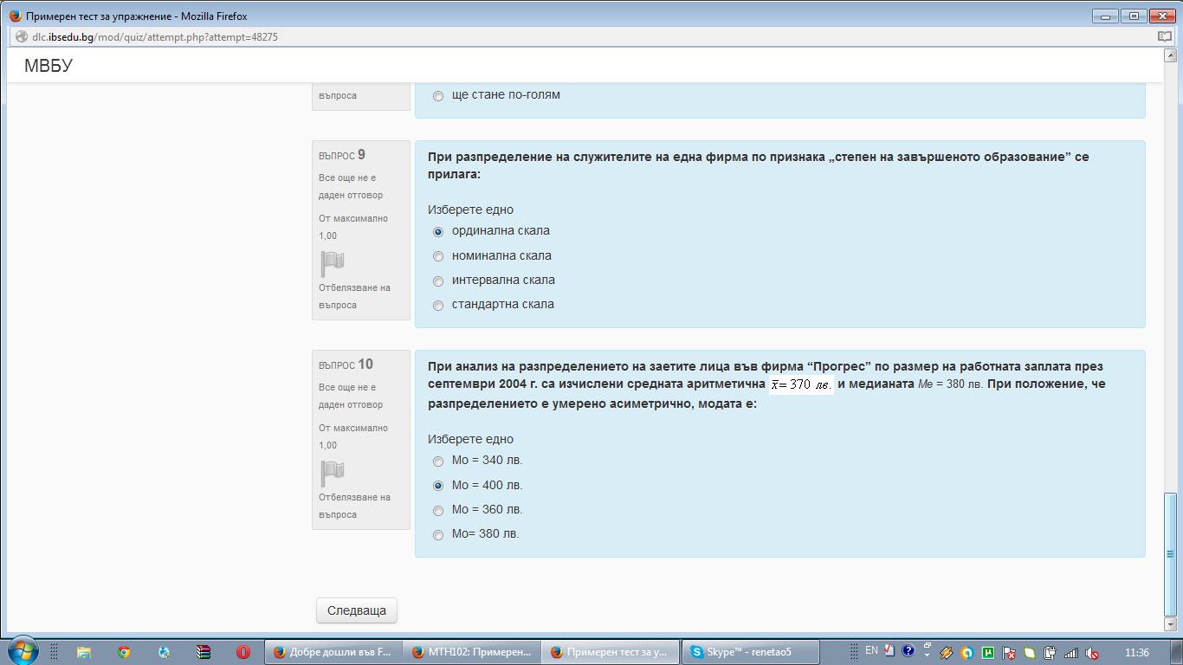
Task: Pick the answer 'Mo = 340 лв.'
Action: 438,461
